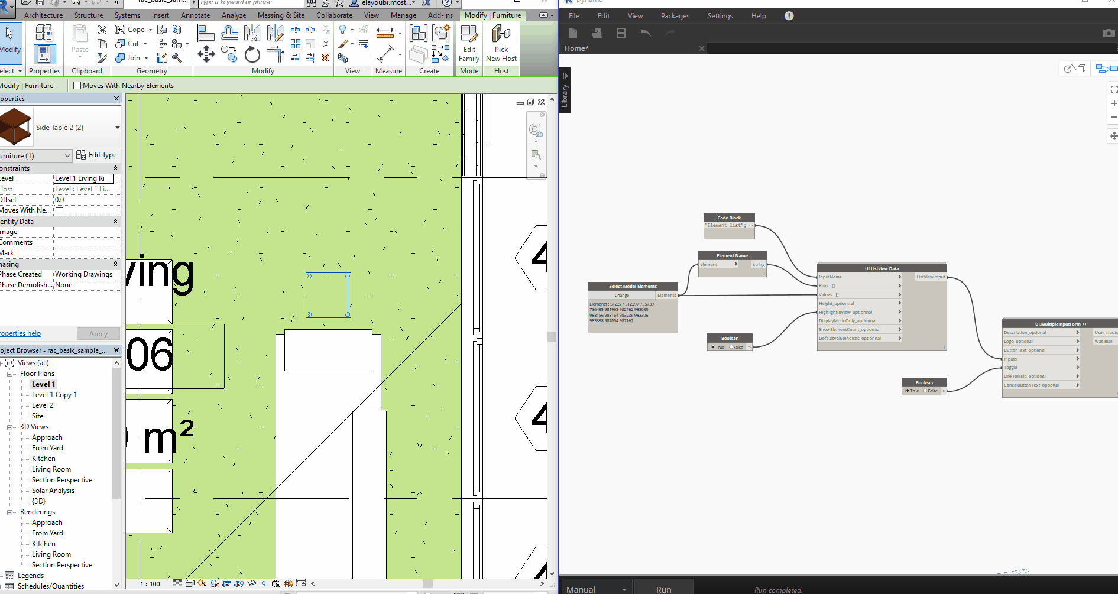The height and width of the screenshot is (594, 1118).
Task: Open the Packages menu in Dynamo
Action: [x=675, y=16]
